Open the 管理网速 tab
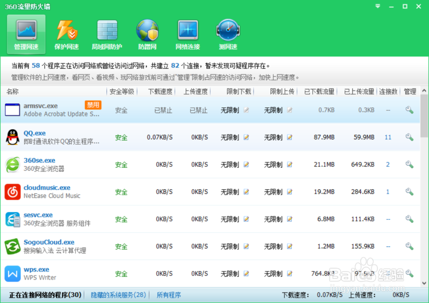Image resolution: width=429 pixels, height=303 pixels. [x=26, y=34]
